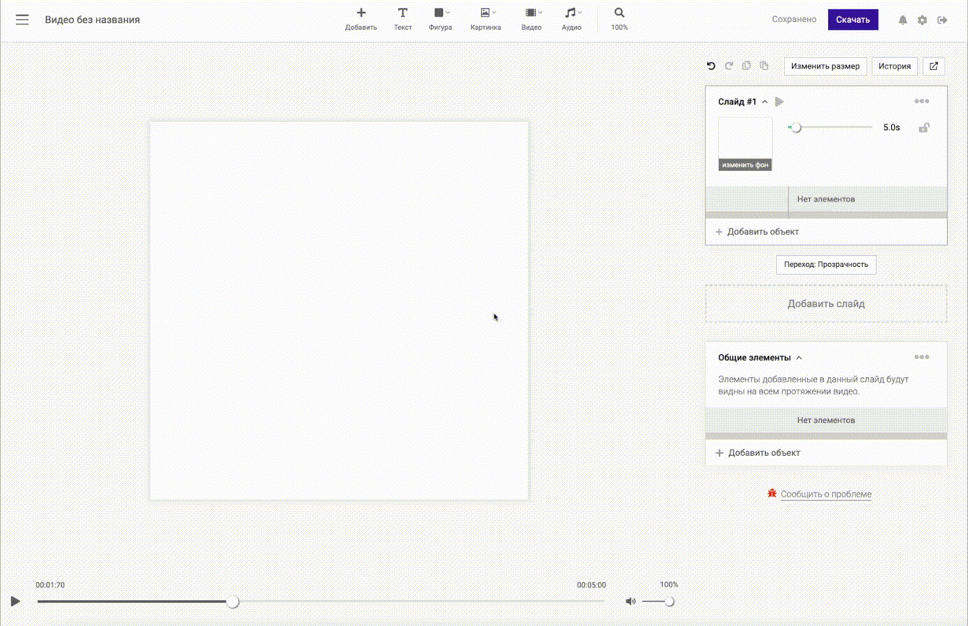Open the settings gear
Screen dimensions: 968x626
coord(922,20)
